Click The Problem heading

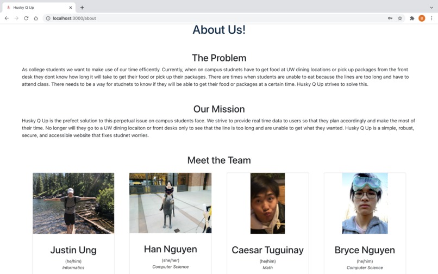coord(219,58)
